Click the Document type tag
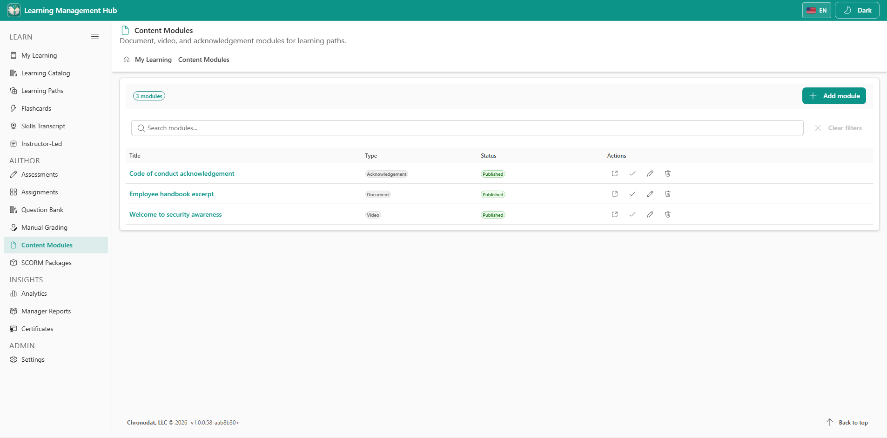Viewport: 887px width, 438px height. pyautogui.click(x=378, y=195)
